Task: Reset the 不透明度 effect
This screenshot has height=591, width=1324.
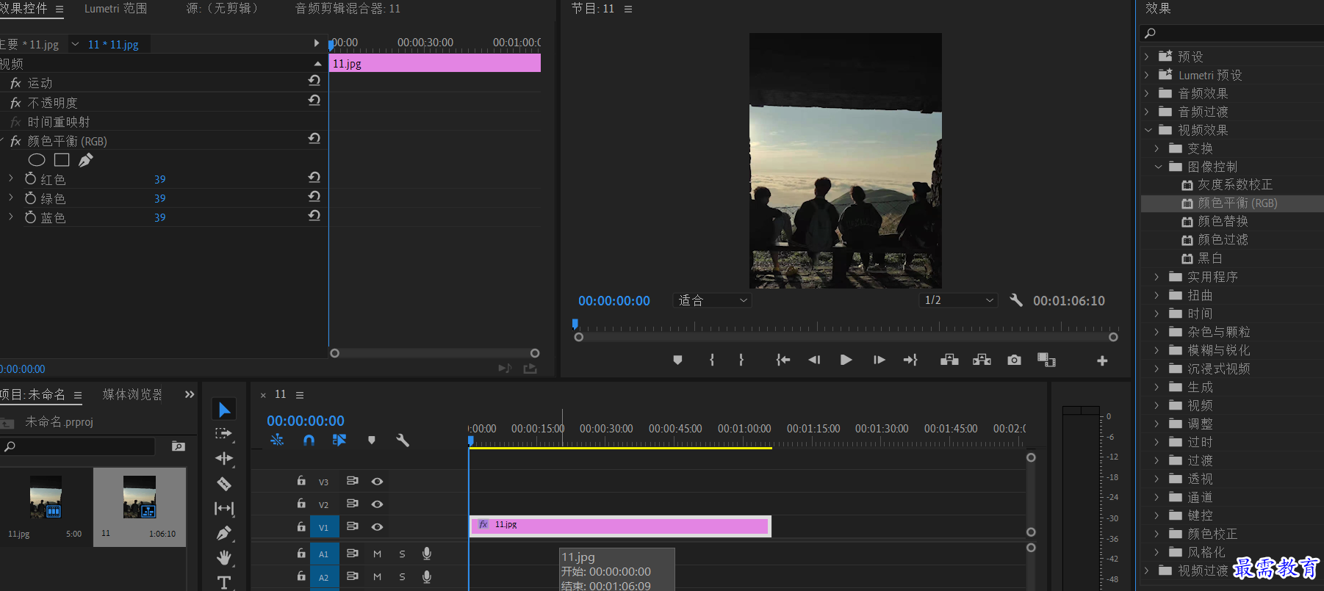Action: point(314,101)
